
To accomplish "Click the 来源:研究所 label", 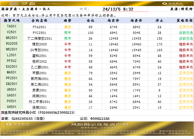I will tap(181, 9).
